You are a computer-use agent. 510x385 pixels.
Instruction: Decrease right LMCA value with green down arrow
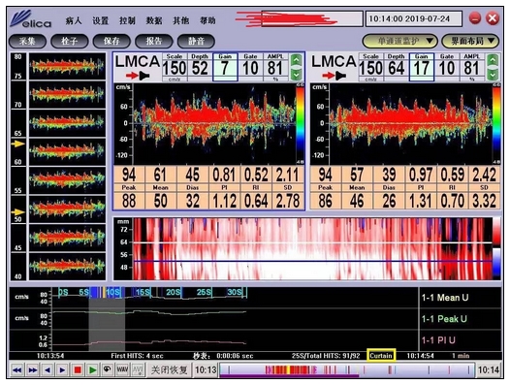pos(493,75)
